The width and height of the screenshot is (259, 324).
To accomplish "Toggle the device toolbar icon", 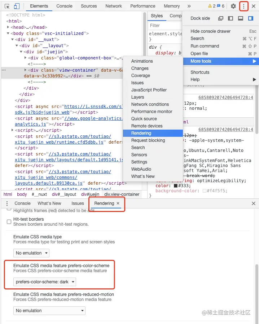I will [x=17, y=6].
